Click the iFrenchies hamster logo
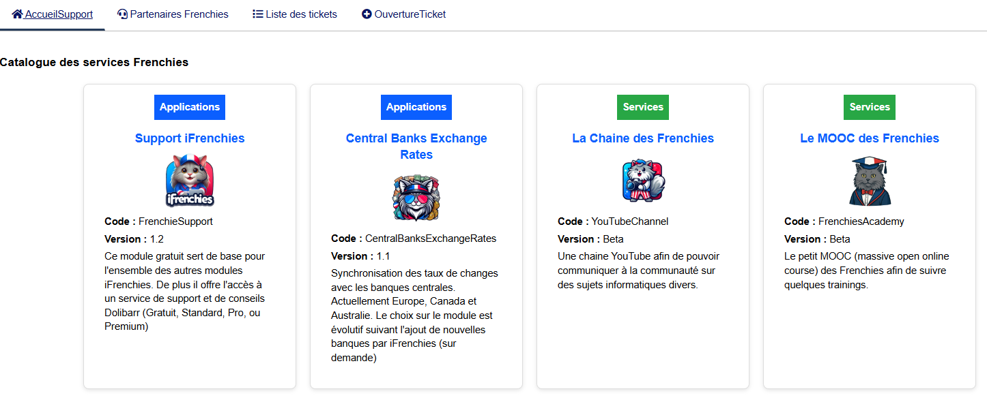 [x=190, y=181]
